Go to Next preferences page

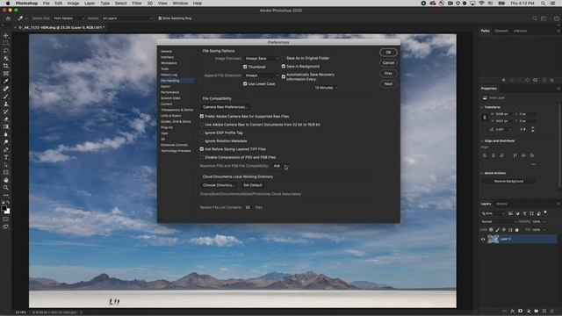tap(388, 84)
